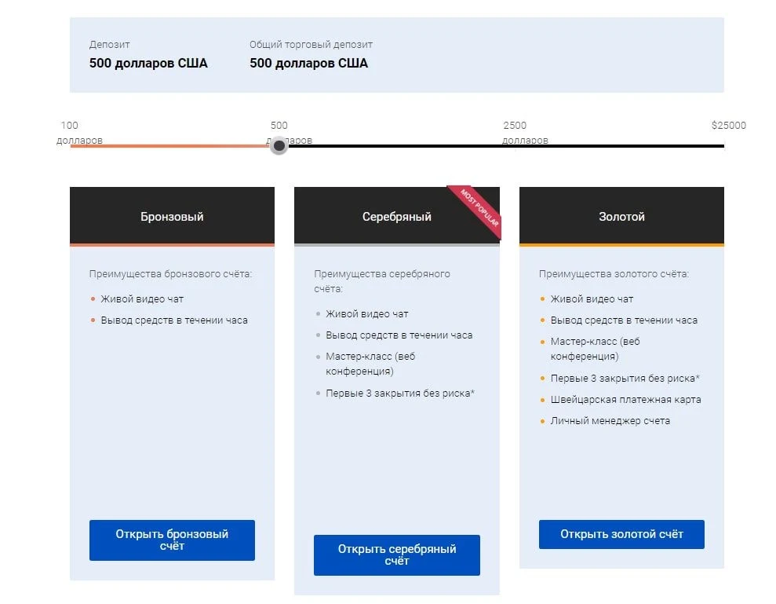The image size is (776, 604).
Task: Click silver 'Первые 3 закрытия без риска*' item
Action: [x=400, y=393]
